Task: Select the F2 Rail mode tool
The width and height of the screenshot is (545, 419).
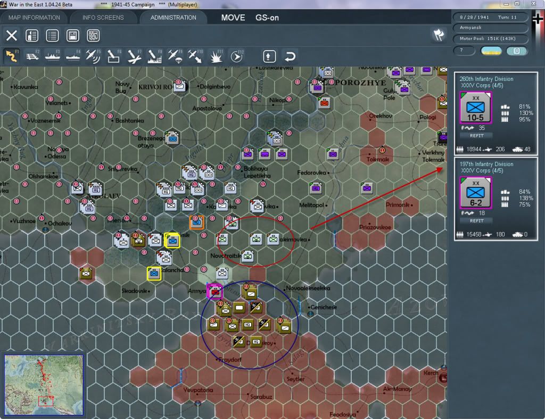Action: tap(32, 56)
